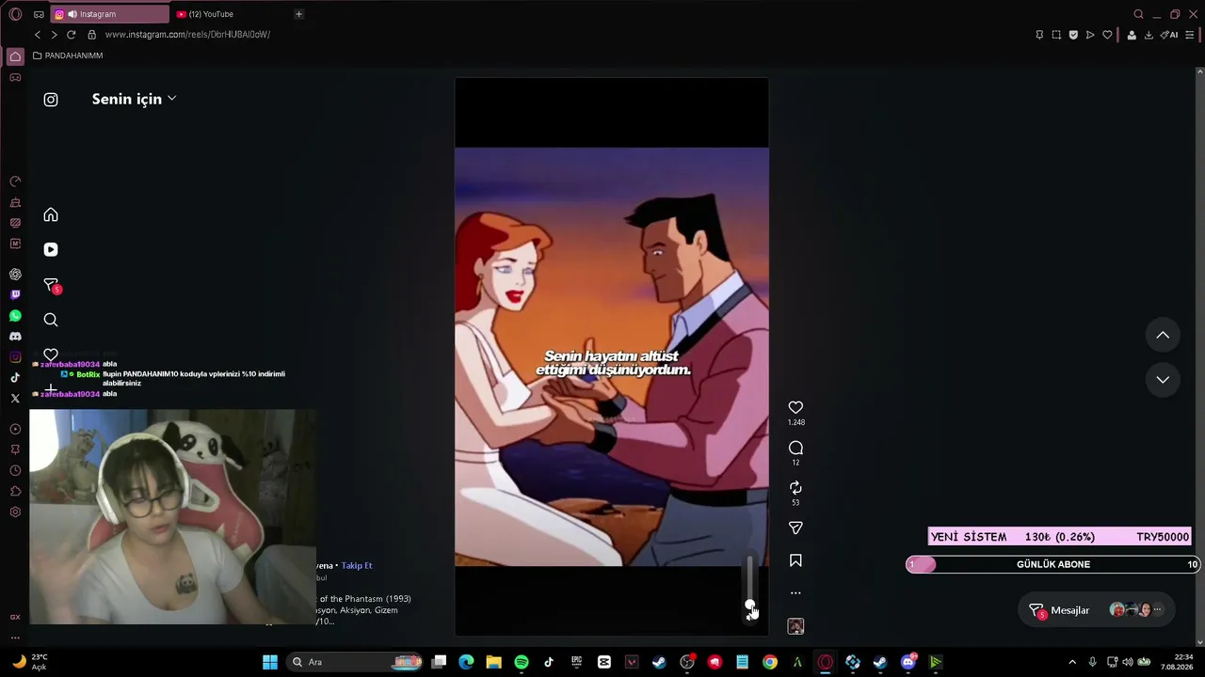The image size is (1205, 677).
Task: Open Instagram home from the sidebar
Action: (x=51, y=215)
